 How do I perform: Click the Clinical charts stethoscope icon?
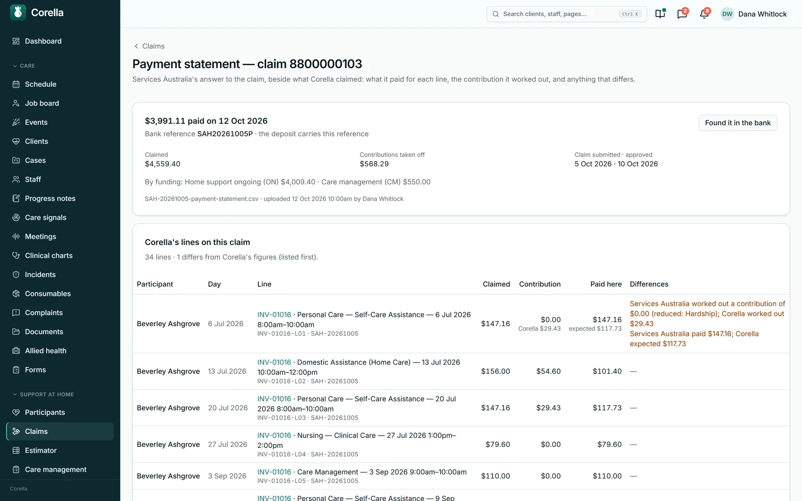coord(16,256)
